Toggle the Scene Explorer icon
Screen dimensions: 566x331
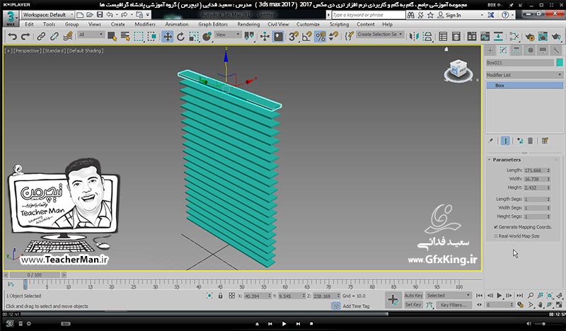pyautogui.click(x=443, y=37)
